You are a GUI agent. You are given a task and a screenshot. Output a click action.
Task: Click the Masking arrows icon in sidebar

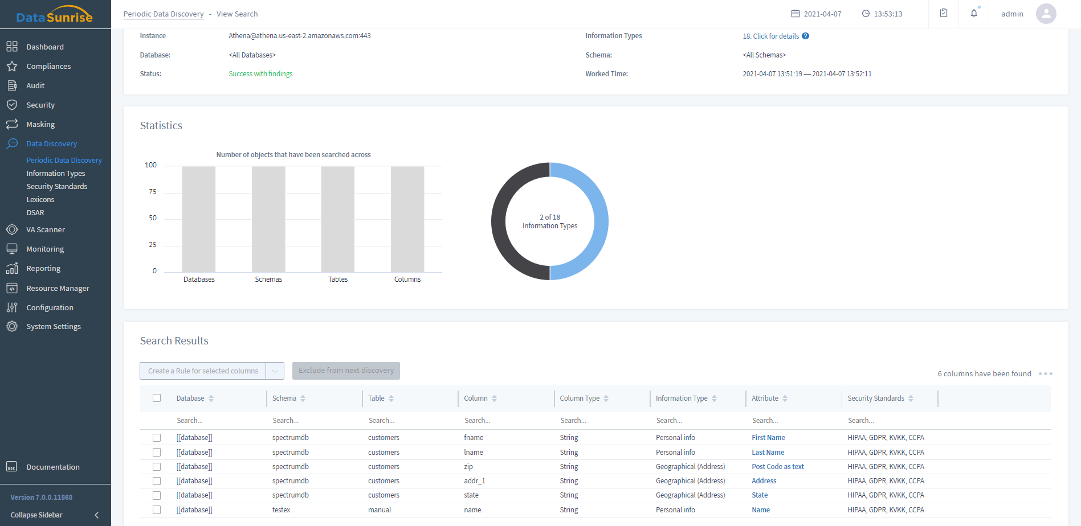[12, 125]
